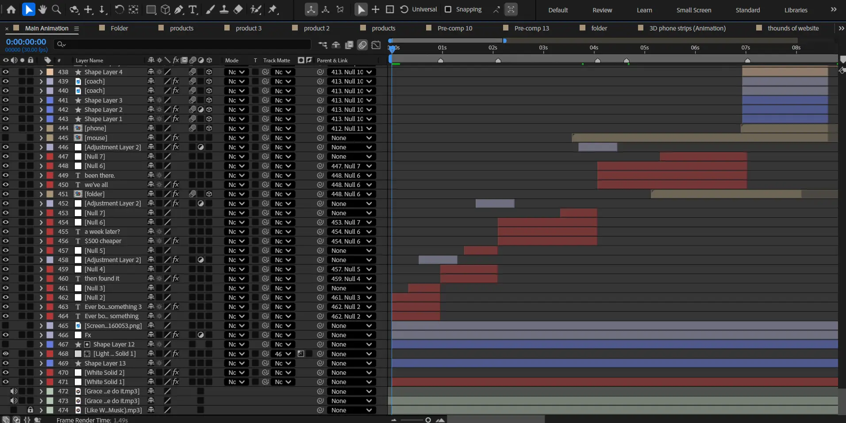
Task: Unlock layer 474 via its lock icon
Action: pyautogui.click(x=30, y=410)
